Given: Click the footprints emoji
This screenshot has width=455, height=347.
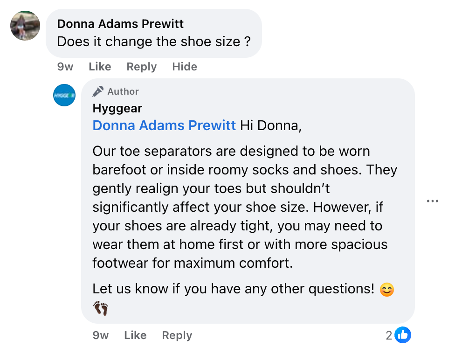Looking at the screenshot, I should point(101,308).
